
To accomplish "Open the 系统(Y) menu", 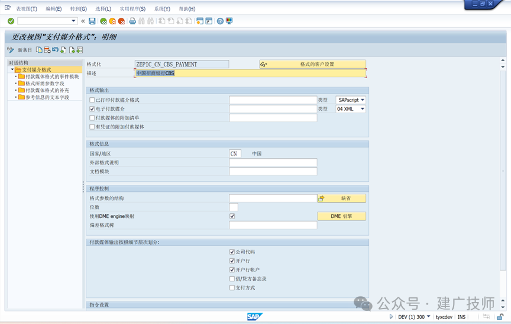I will point(162,9).
